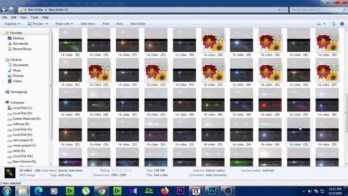This screenshot has height=196, width=348.
Task: Open the Documents library
Action: tap(21, 65)
